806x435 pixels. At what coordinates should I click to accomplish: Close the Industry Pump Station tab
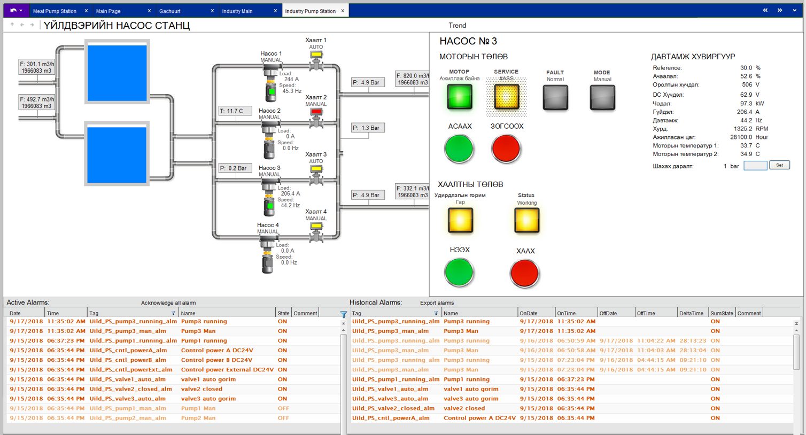[343, 11]
